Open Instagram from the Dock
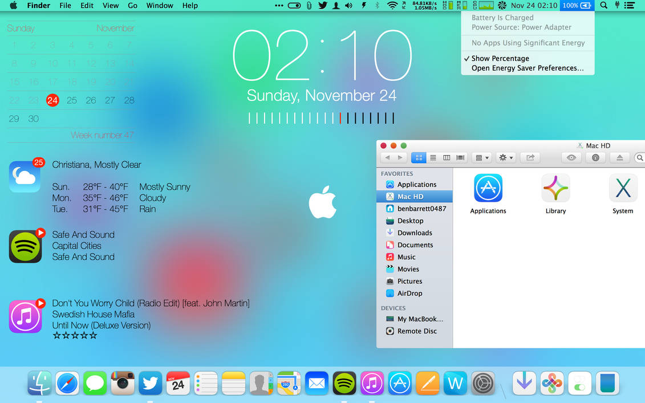The width and height of the screenshot is (645, 403). [123, 383]
